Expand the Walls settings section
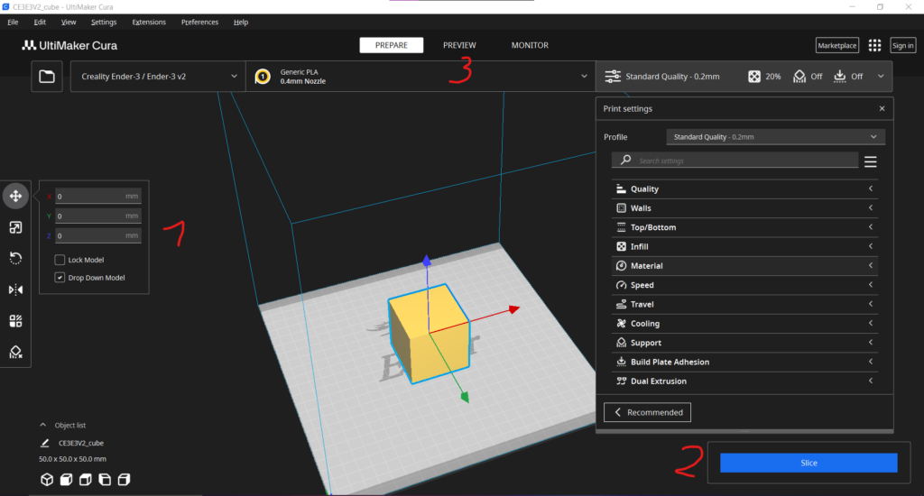This screenshot has width=924, height=496. pos(744,208)
